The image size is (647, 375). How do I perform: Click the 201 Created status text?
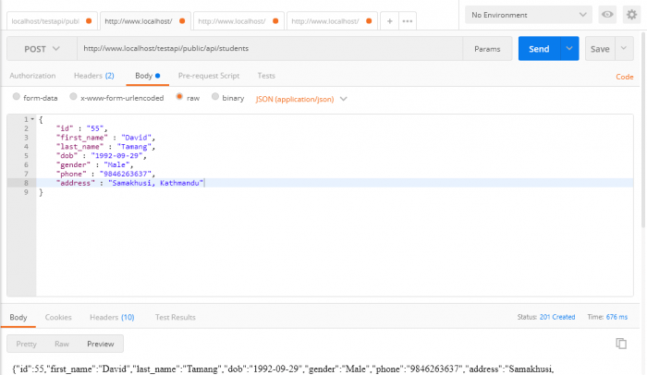tap(557, 317)
